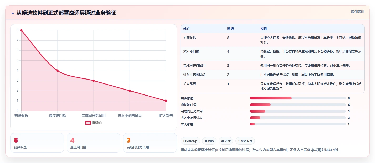Click the 说明 table column header
The image size is (375, 163).
pos(263,29)
